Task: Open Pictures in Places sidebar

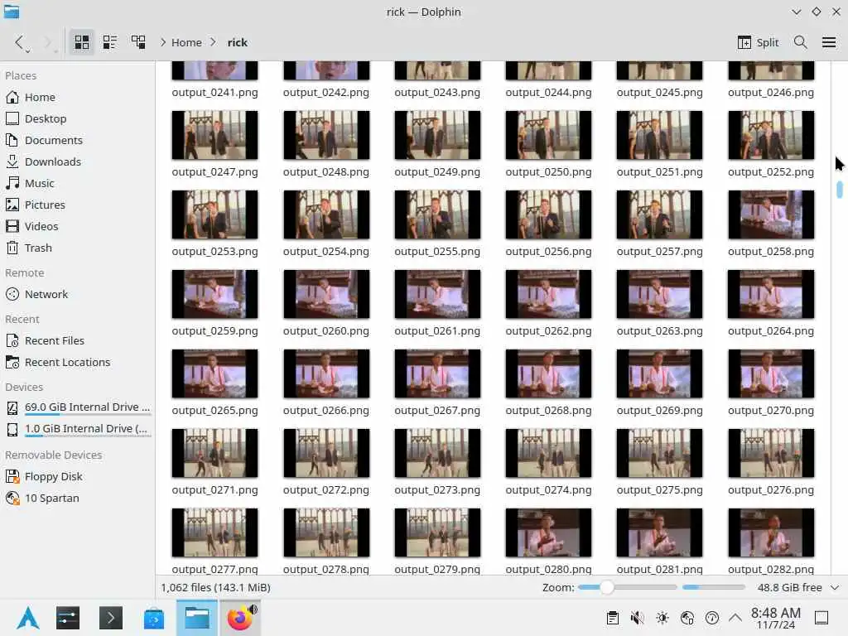Action: coord(77,205)
